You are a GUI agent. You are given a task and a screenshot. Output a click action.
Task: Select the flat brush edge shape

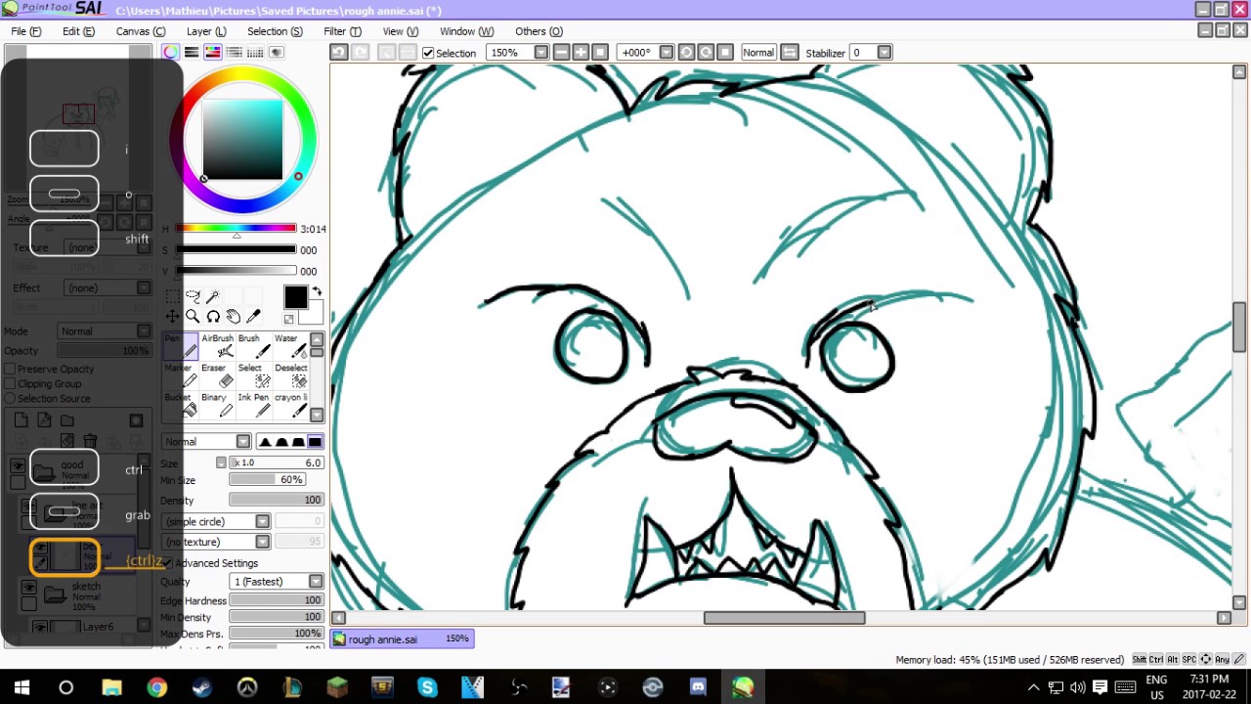click(315, 442)
